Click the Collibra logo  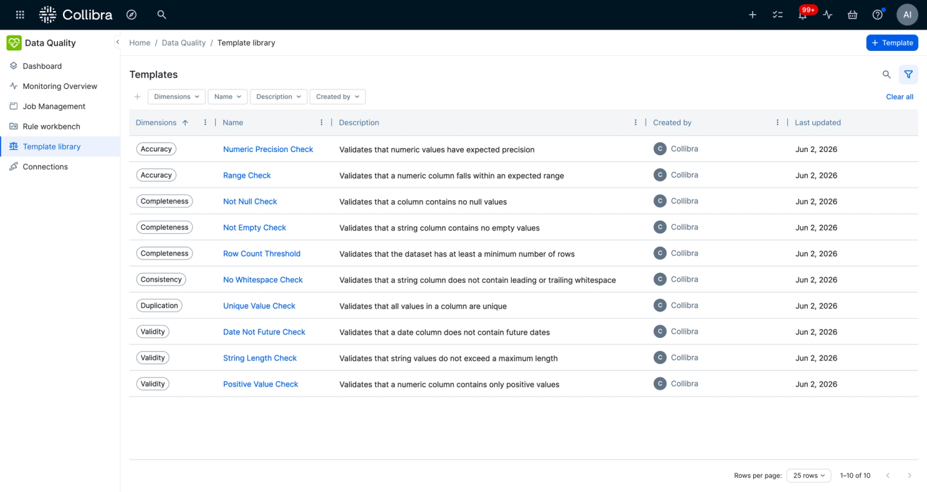coord(75,14)
